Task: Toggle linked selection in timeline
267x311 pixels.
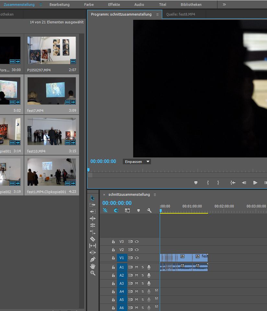Action: [x=127, y=210]
